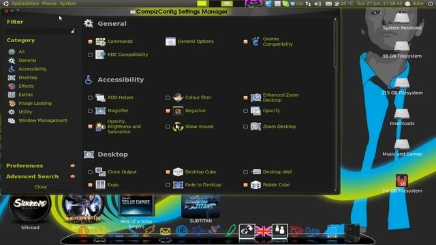Open General Options plugin icon

pos(170,42)
